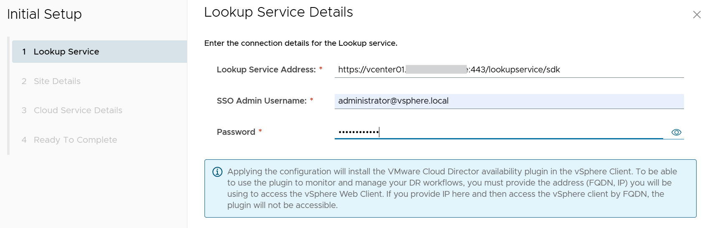Click the SSO Admin Username label
The width and height of the screenshot is (707, 228).
pyautogui.click(x=262, y=101)
